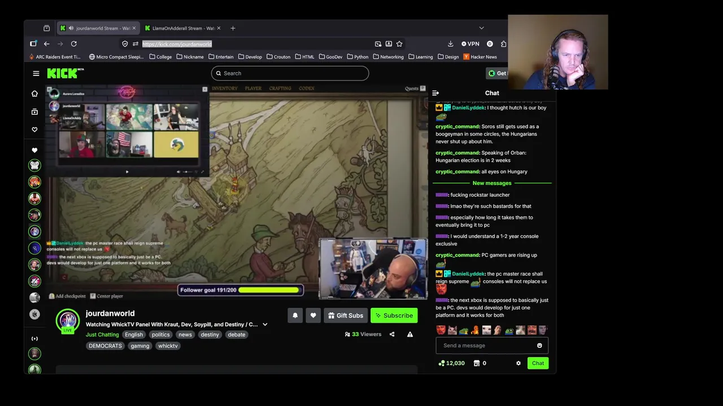Expand the stream title dropdown chevron
Screen dimensions: 723x406
[265, 325]
